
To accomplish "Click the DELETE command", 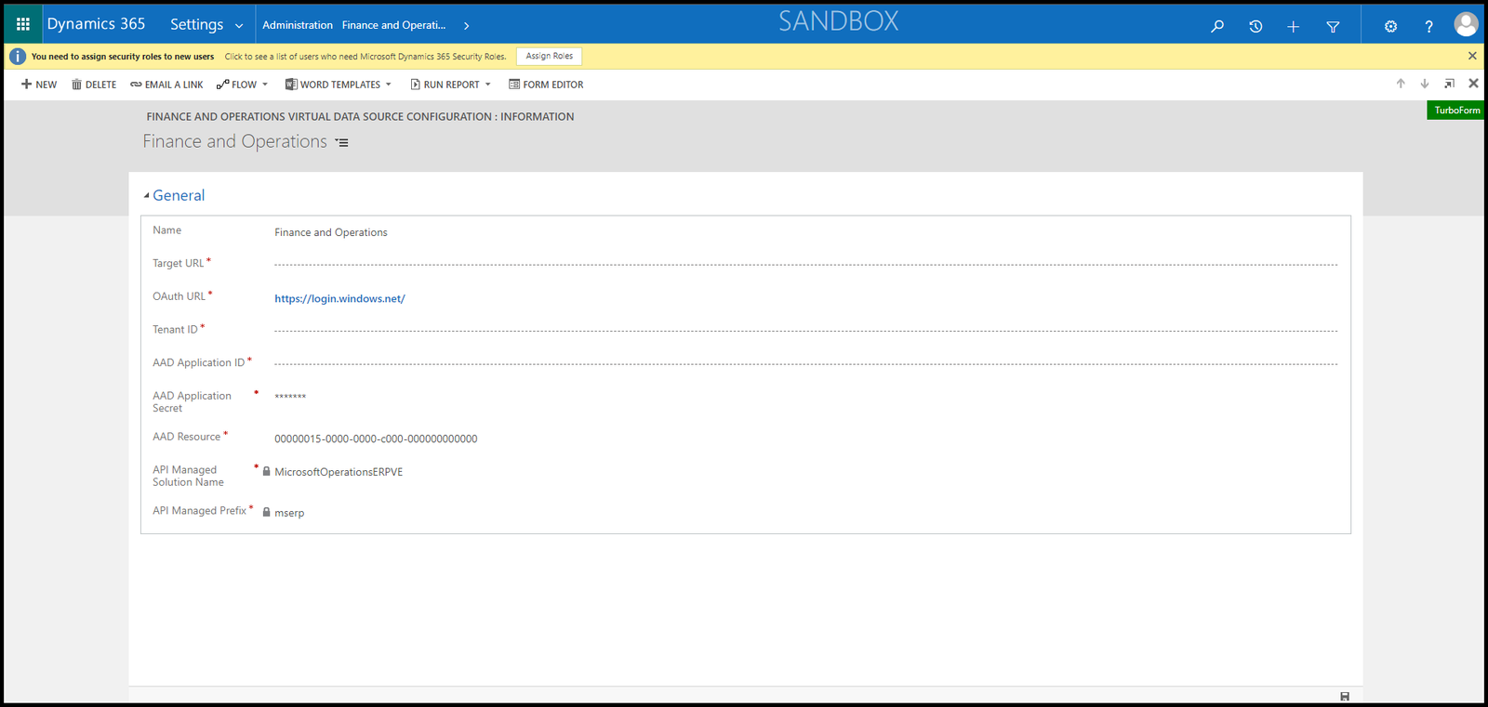I will coord(94,85).
